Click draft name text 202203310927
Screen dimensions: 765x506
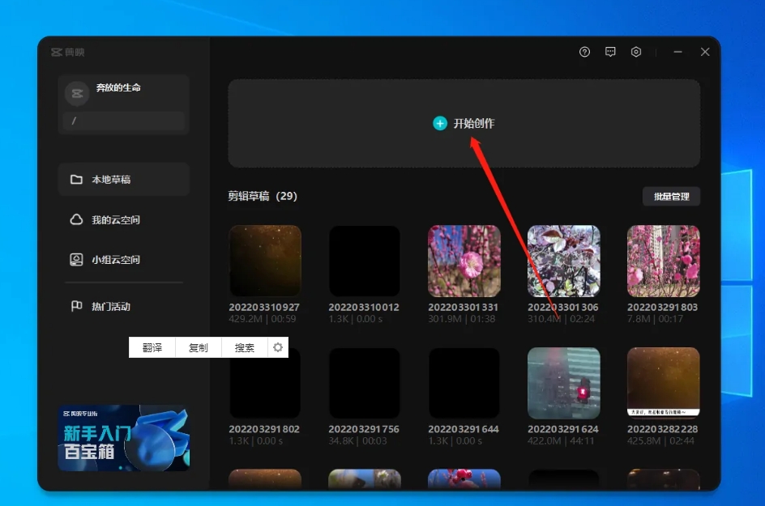(264, 307)
